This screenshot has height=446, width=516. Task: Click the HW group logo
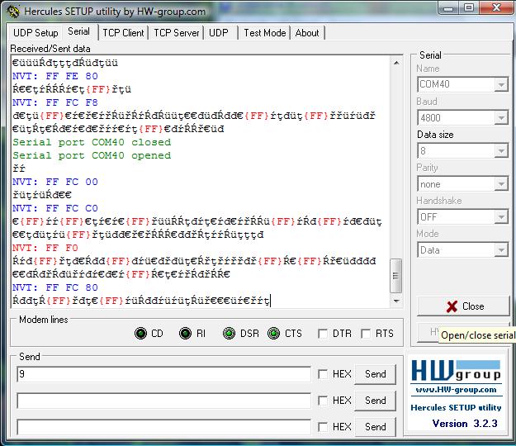(456, 371)
